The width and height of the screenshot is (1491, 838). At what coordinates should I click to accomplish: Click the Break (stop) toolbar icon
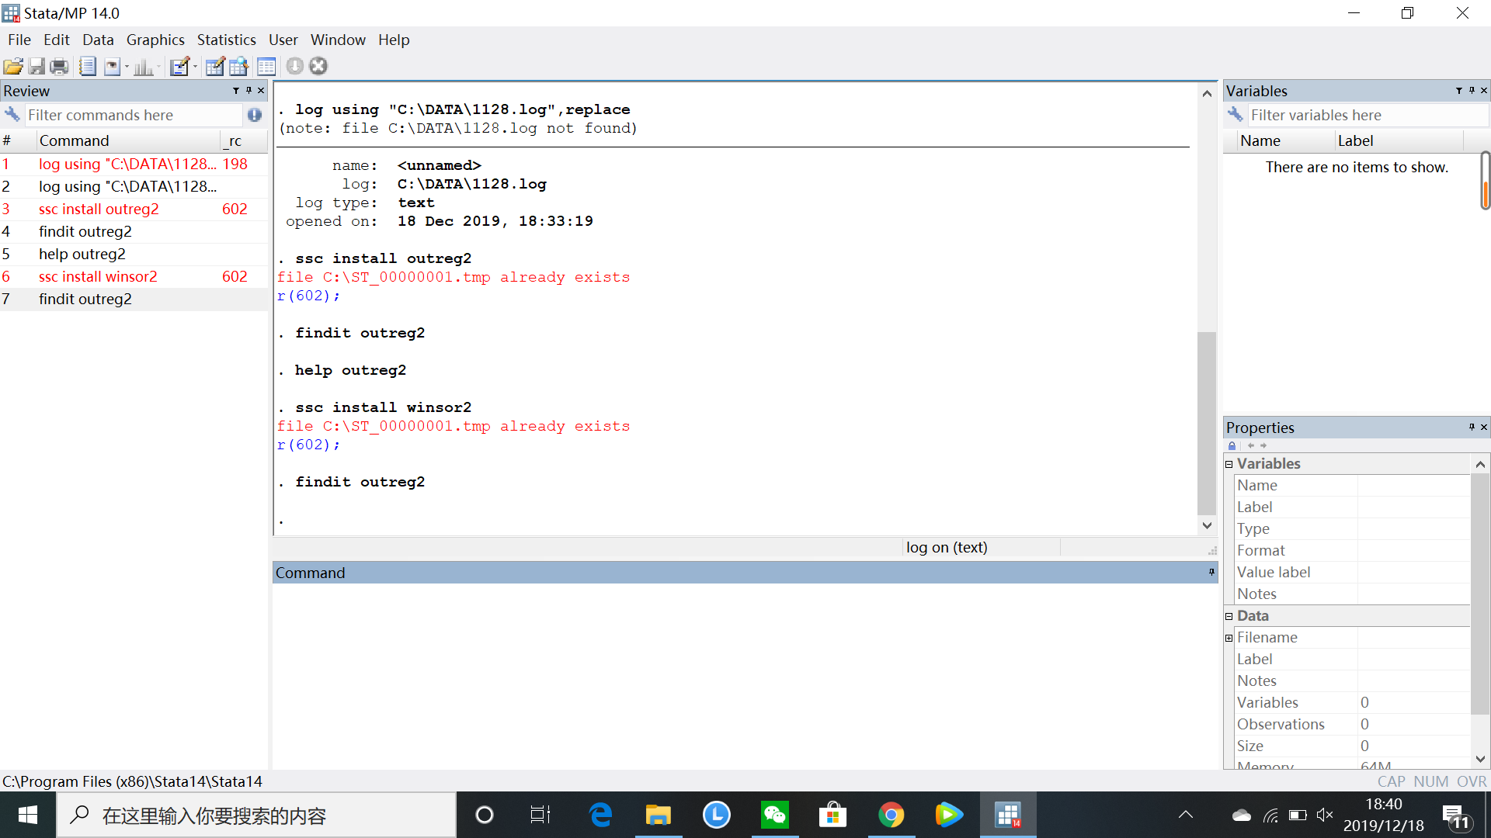[318, 66]
